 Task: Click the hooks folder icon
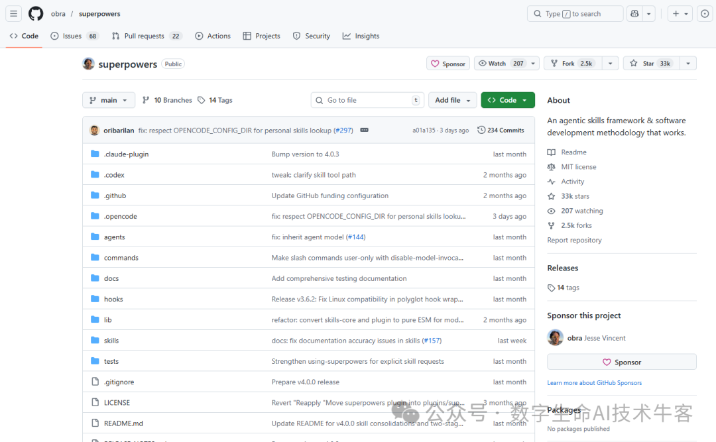95,299
